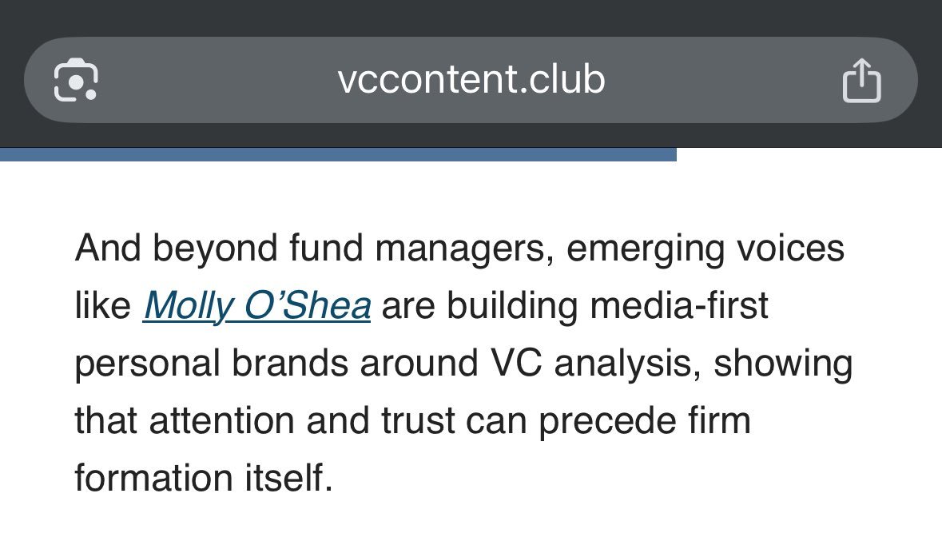Click the word "trust" in the paragraph
The image size is (942, 553).
418,421
